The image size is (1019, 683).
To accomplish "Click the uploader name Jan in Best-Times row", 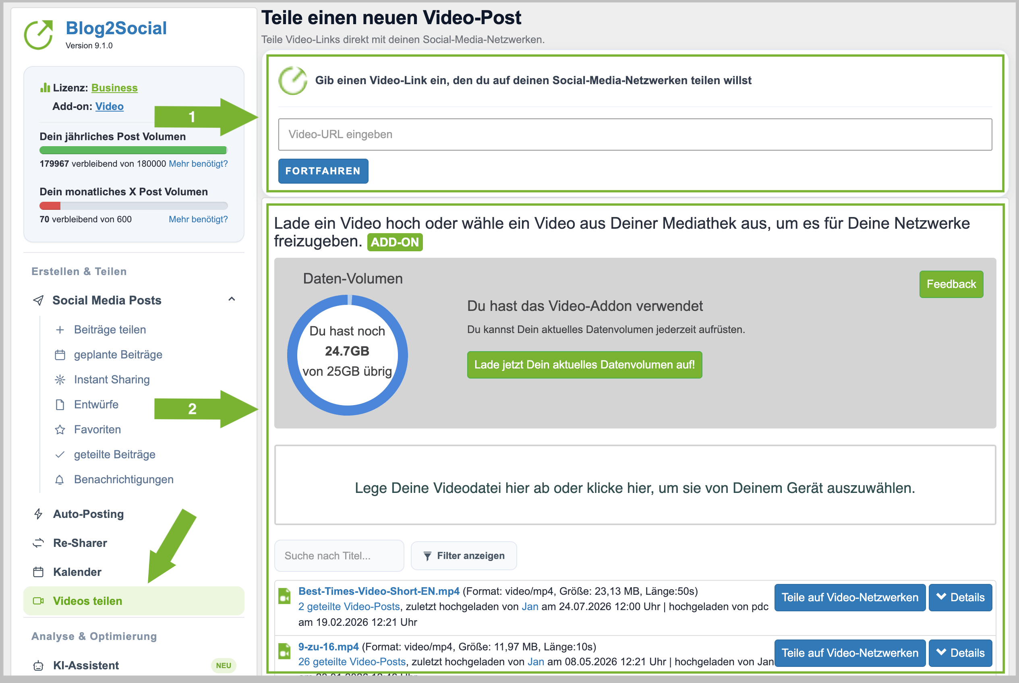I will click(530, 607).
